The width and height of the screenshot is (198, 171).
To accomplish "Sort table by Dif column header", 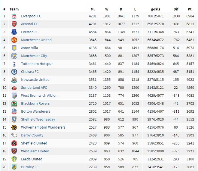I will click(x=176, y=9).
